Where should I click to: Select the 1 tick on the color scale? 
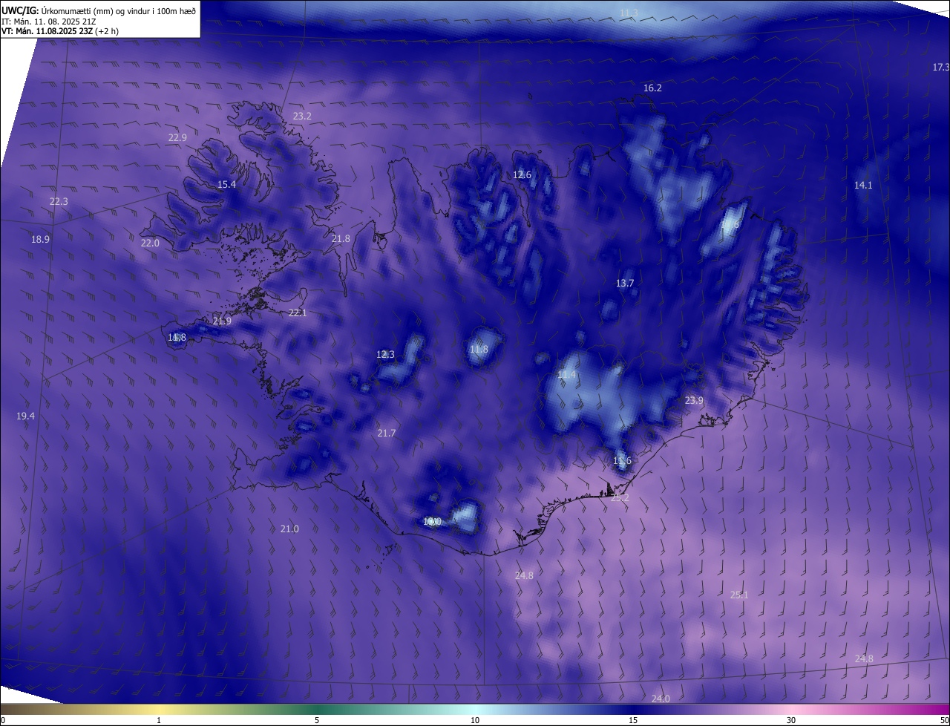pyautogui.click(x=159, y=720)
